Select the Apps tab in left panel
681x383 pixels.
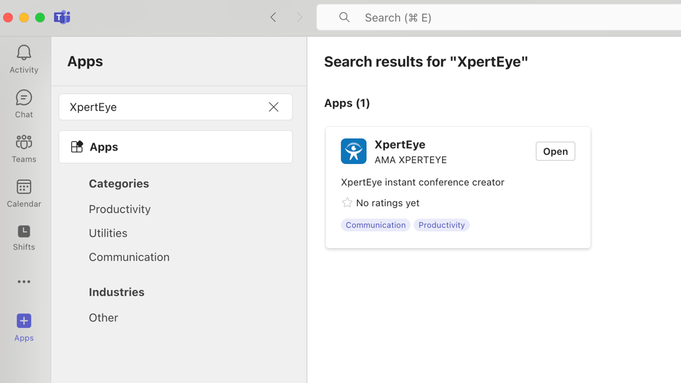click(x=176, y=147)
